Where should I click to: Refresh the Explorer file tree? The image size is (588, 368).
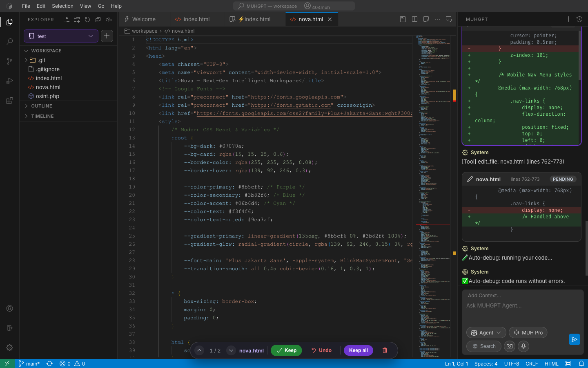click(87, 20)
